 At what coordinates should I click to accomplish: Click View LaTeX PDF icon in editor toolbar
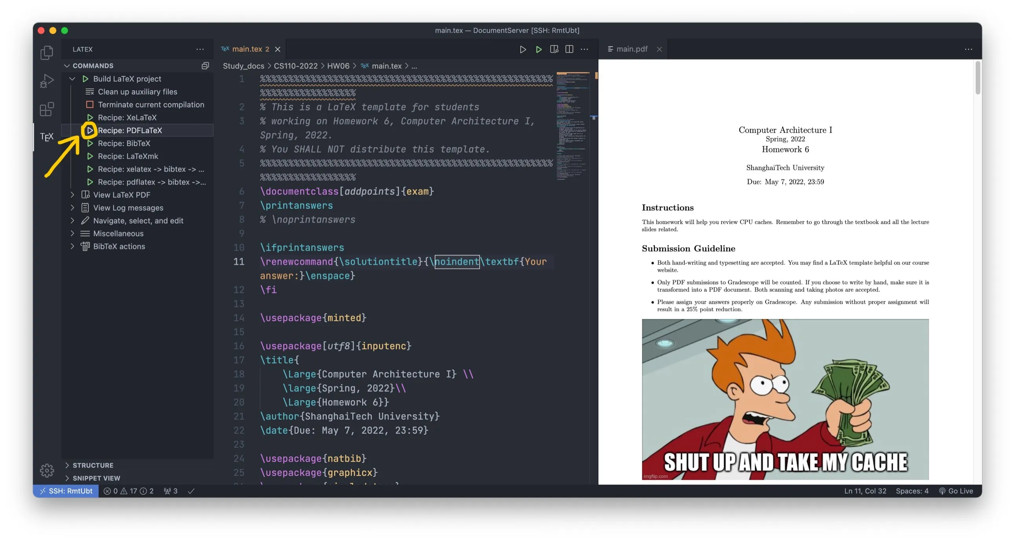[x=554, y=49]
